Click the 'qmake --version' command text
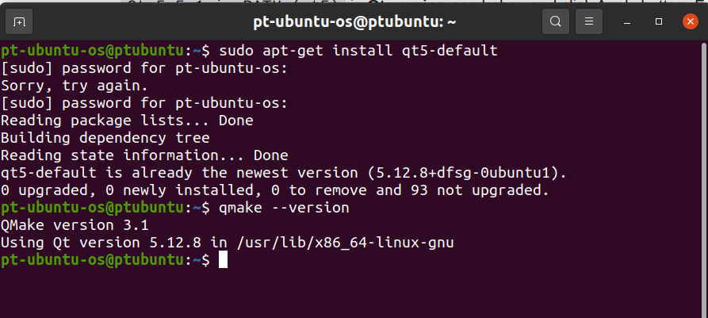The width and height of the screenshot is (708, 318). (x=284, y=208)
